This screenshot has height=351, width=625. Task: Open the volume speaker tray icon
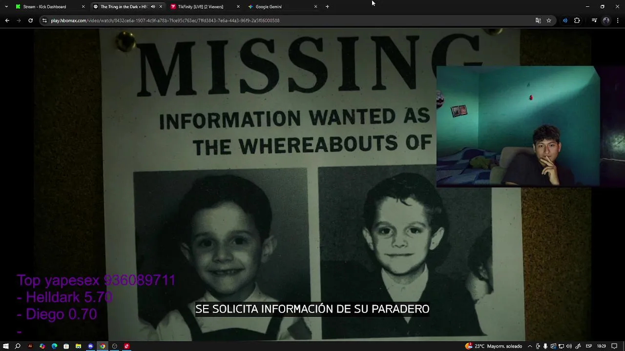pos(569,346)
